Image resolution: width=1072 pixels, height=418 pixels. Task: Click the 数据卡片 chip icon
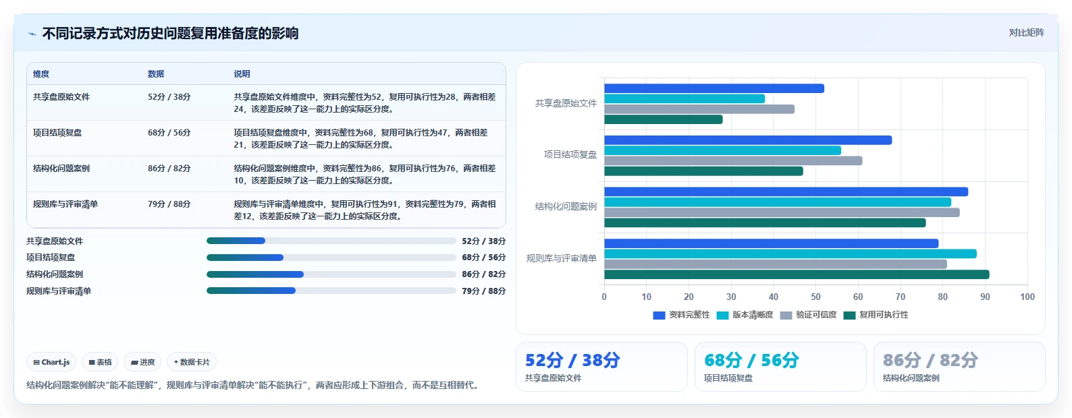(x=176, y=362)
